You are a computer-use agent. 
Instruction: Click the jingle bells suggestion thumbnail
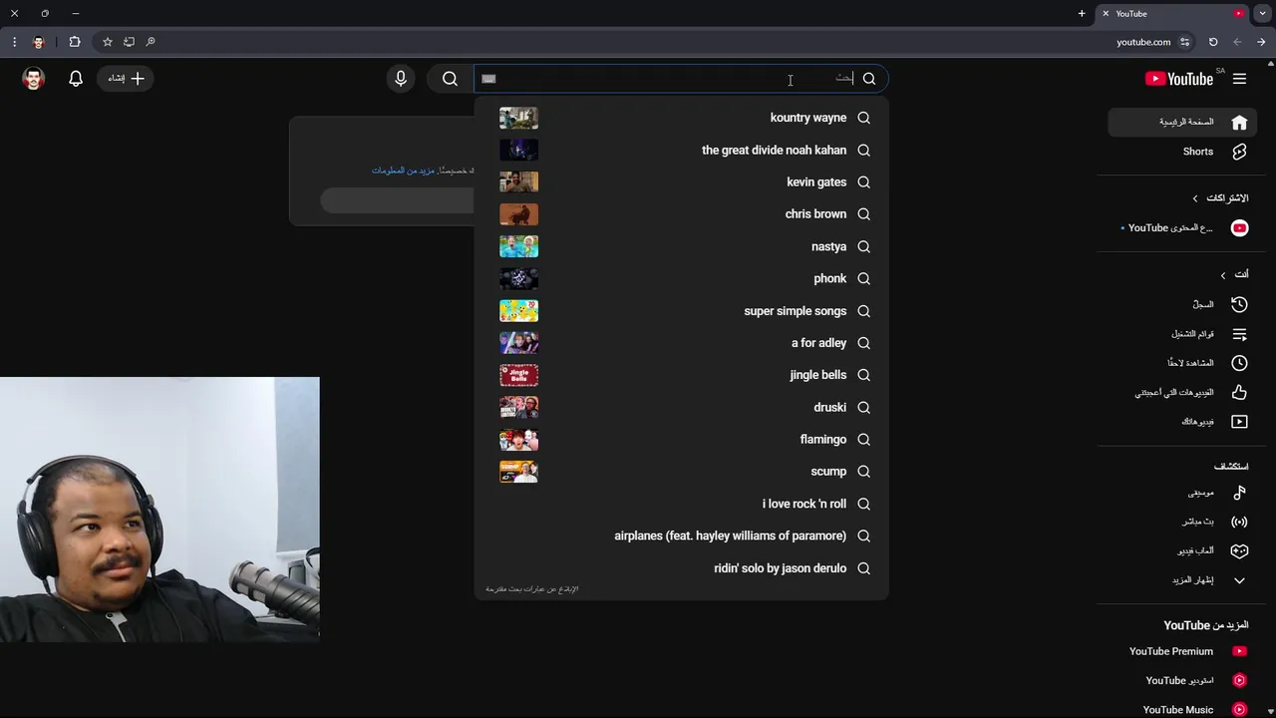point(518,375)
